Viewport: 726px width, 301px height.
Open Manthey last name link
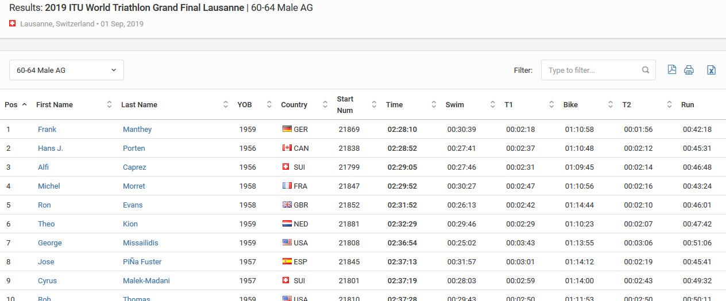pyautogui.click(x=137, y=129)
